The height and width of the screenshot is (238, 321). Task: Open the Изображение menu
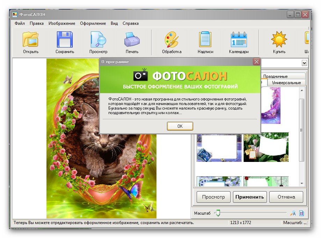click(62, 23)
